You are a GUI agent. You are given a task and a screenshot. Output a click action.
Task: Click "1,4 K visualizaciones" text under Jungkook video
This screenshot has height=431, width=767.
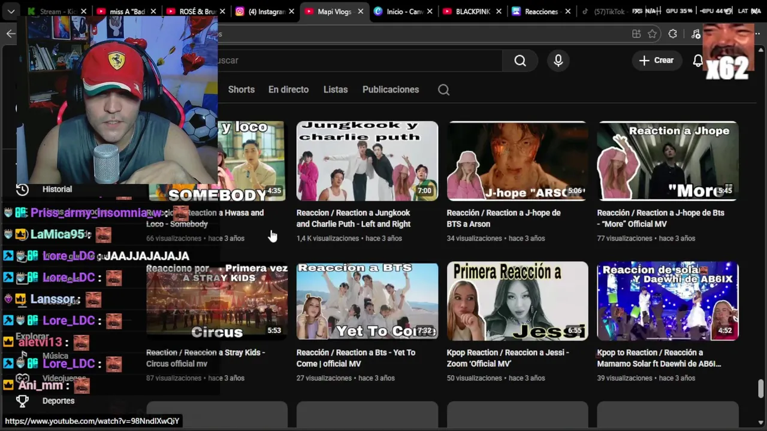click(328, 238)
